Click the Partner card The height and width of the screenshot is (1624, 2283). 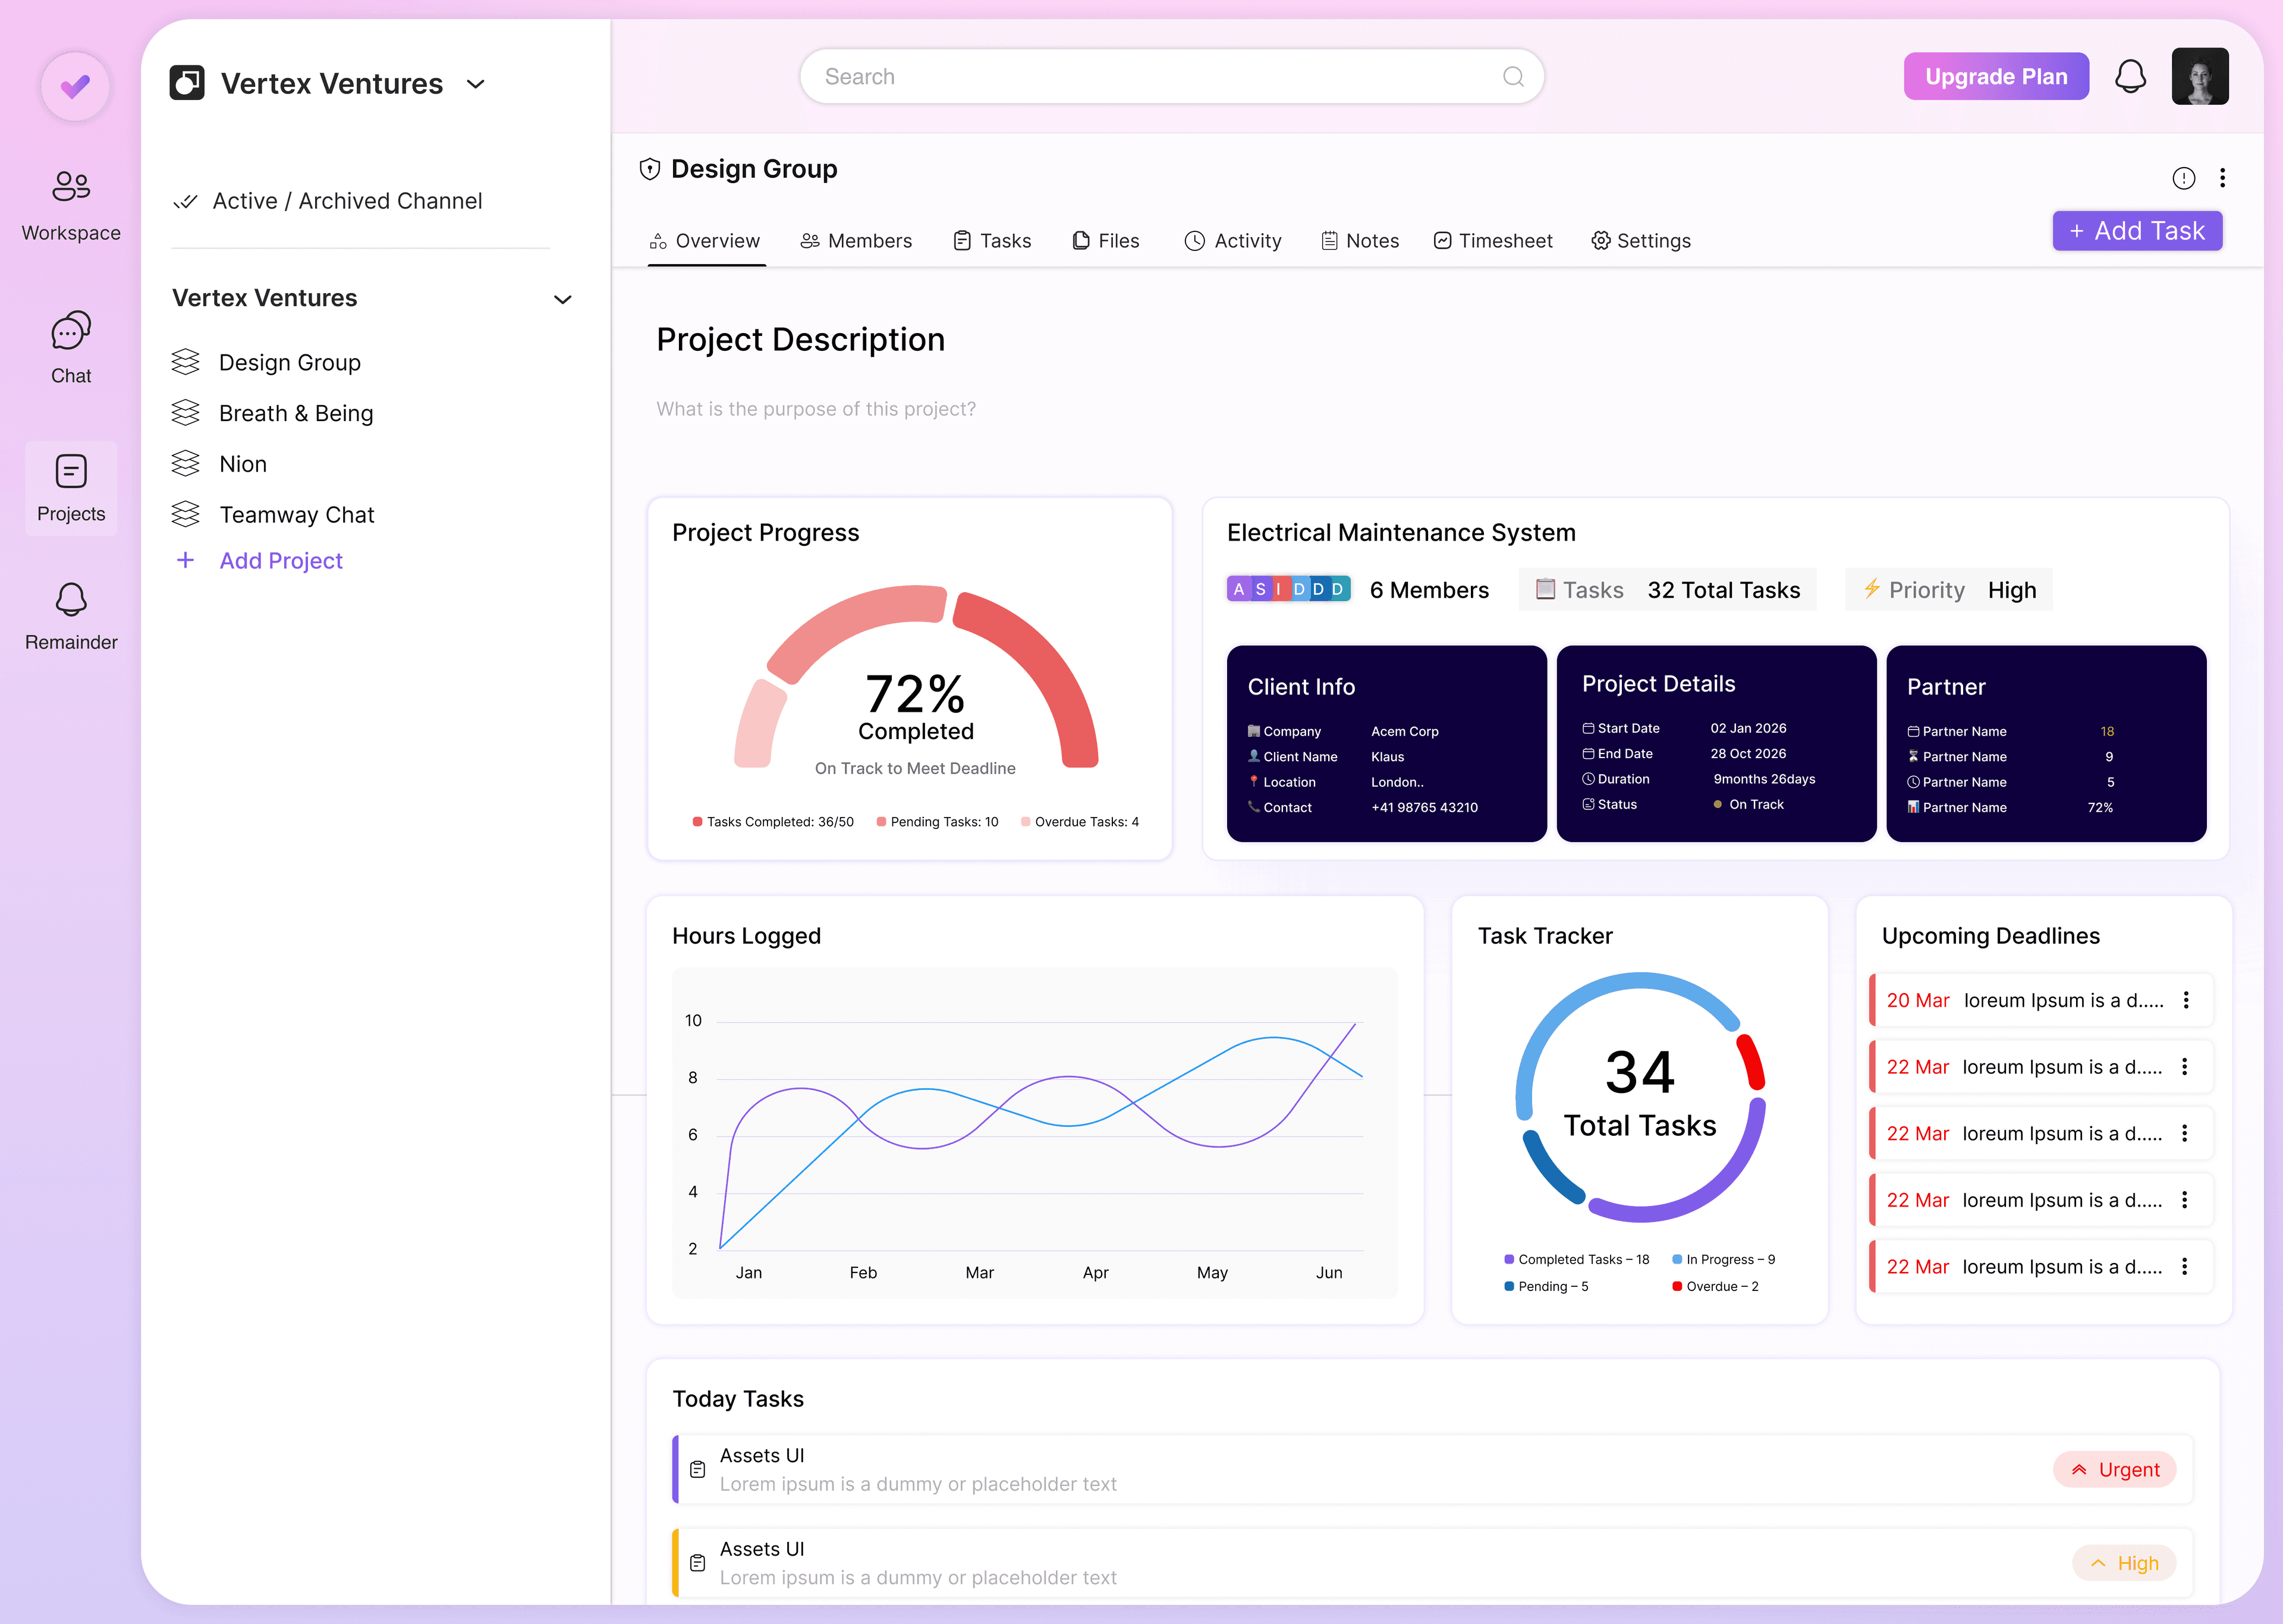tap(2046, 743)
